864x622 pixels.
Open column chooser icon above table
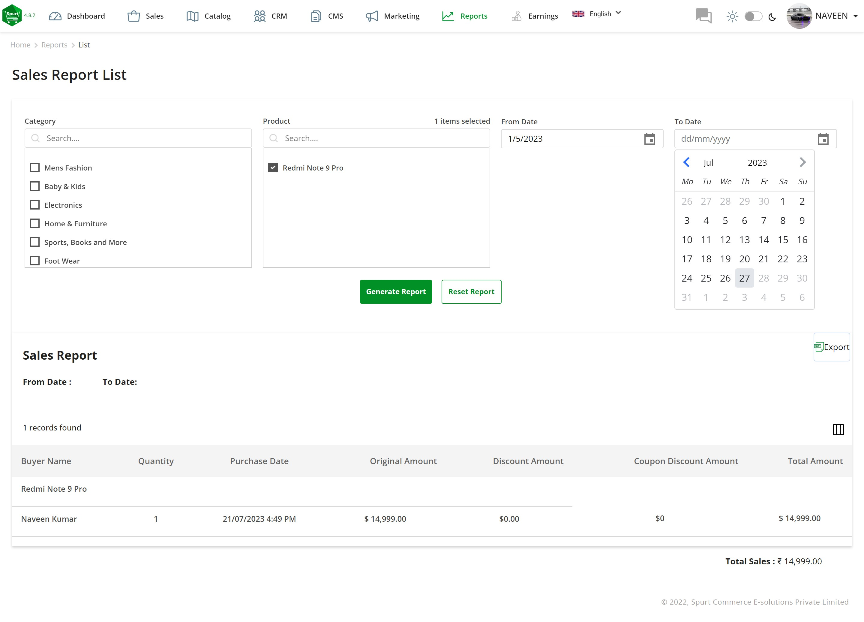838,430
